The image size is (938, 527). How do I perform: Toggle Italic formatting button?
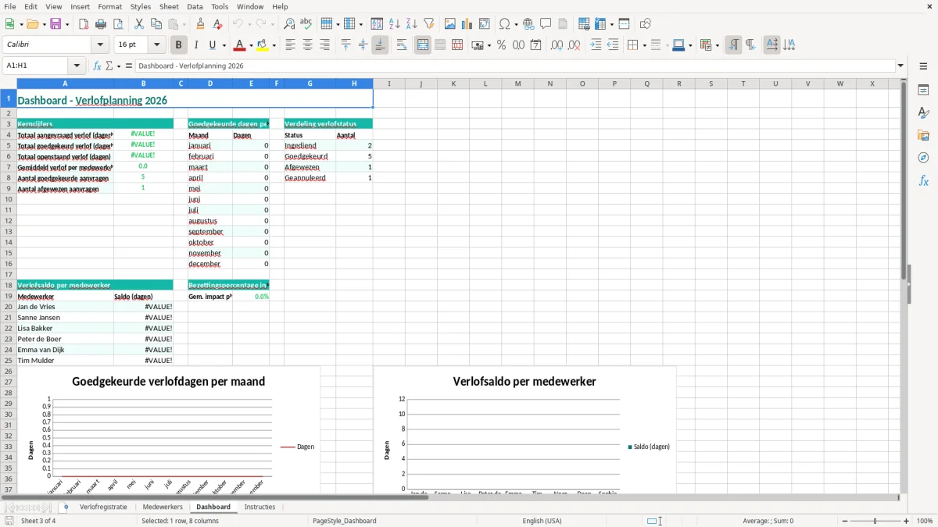coord(196,45)
